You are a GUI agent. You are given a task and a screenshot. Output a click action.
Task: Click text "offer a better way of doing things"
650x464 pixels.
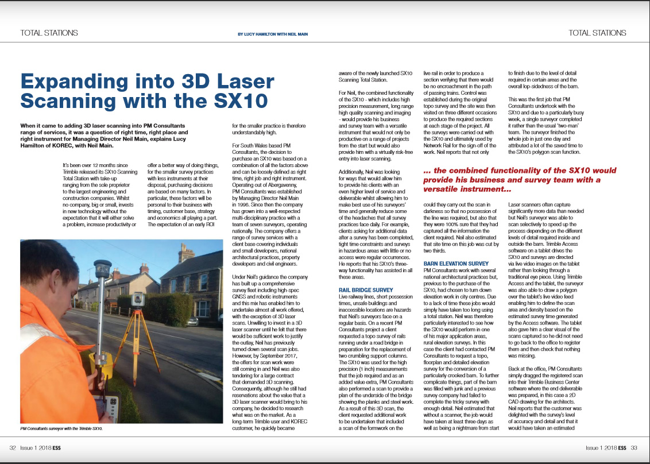tap(183, 165)
